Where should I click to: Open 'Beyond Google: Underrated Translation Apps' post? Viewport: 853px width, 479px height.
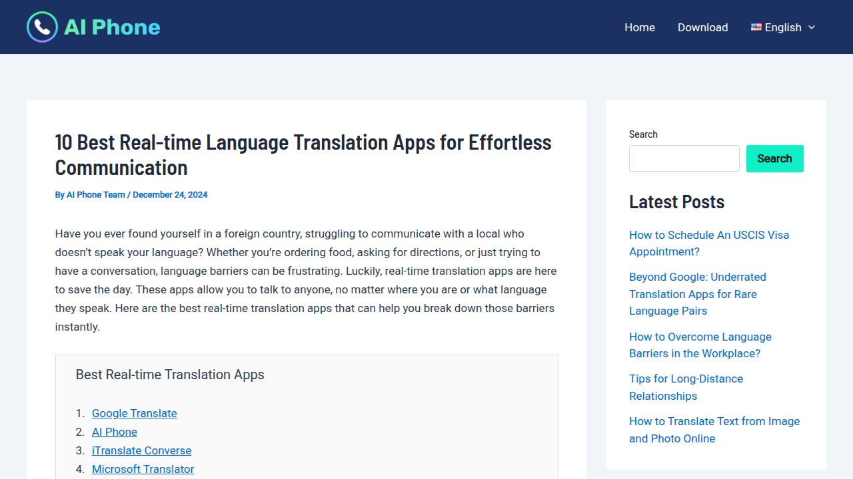click(698, 293)
